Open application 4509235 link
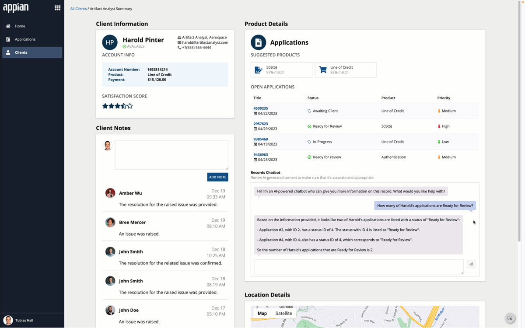The image size is (525, 328). (261, 108)
